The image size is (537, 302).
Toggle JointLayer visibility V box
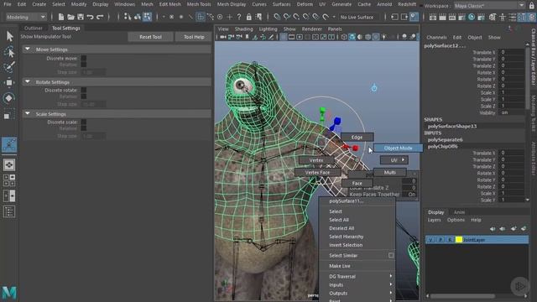coord(430,240)
